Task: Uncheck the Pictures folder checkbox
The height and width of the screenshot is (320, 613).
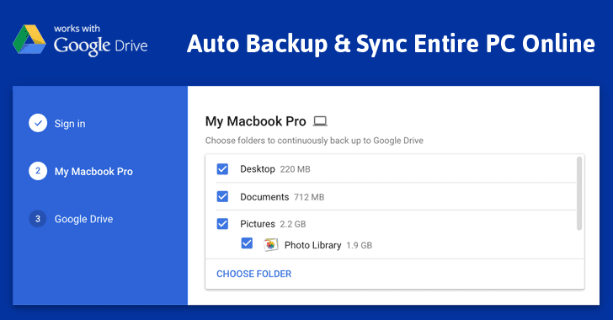Action: pyautogui.click(x=222, y=224)
